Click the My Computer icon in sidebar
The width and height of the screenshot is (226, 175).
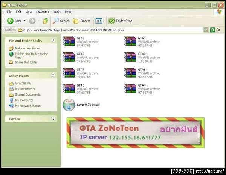coord(11,100)
